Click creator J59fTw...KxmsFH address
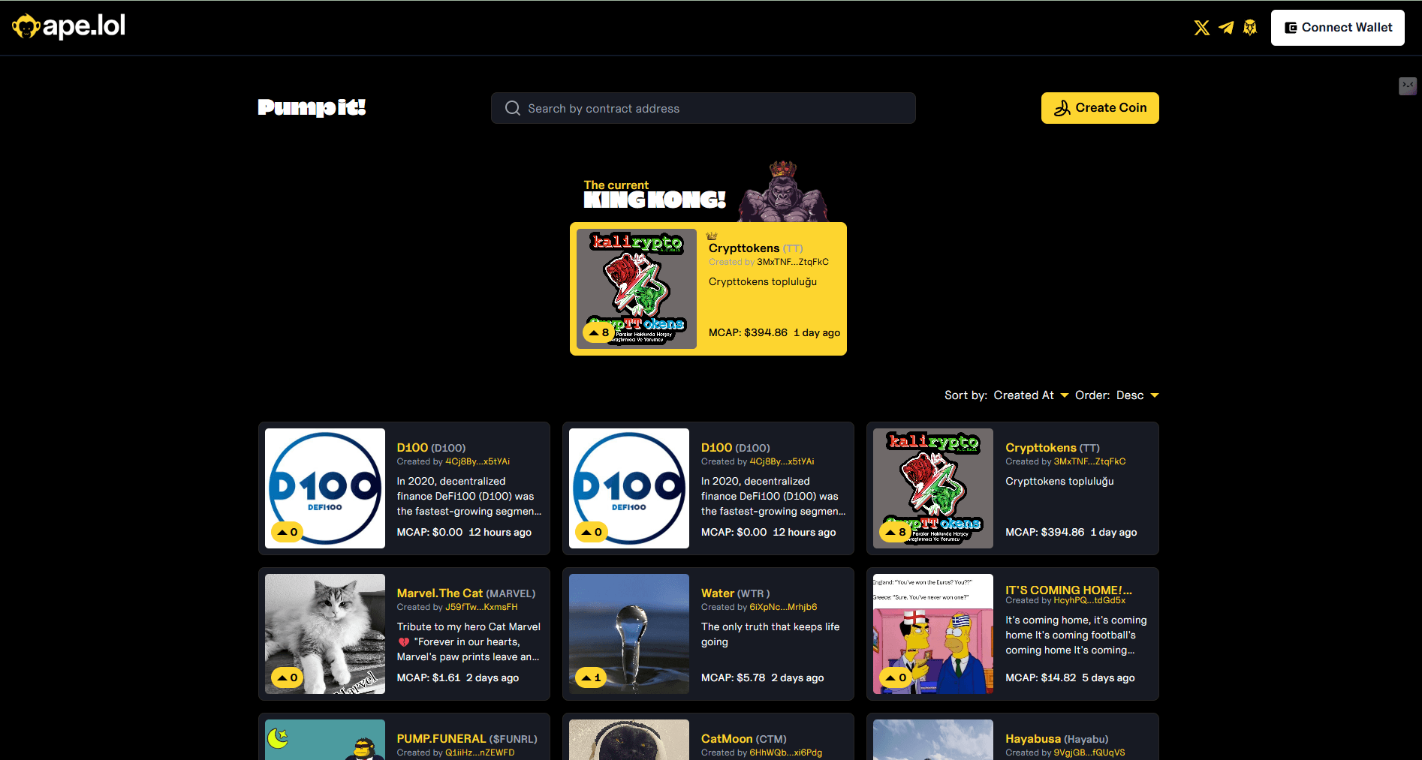The image size is (1422, 760). coord(481,607)
